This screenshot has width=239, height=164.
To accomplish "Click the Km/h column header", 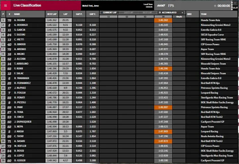I will tap(179, 17).
